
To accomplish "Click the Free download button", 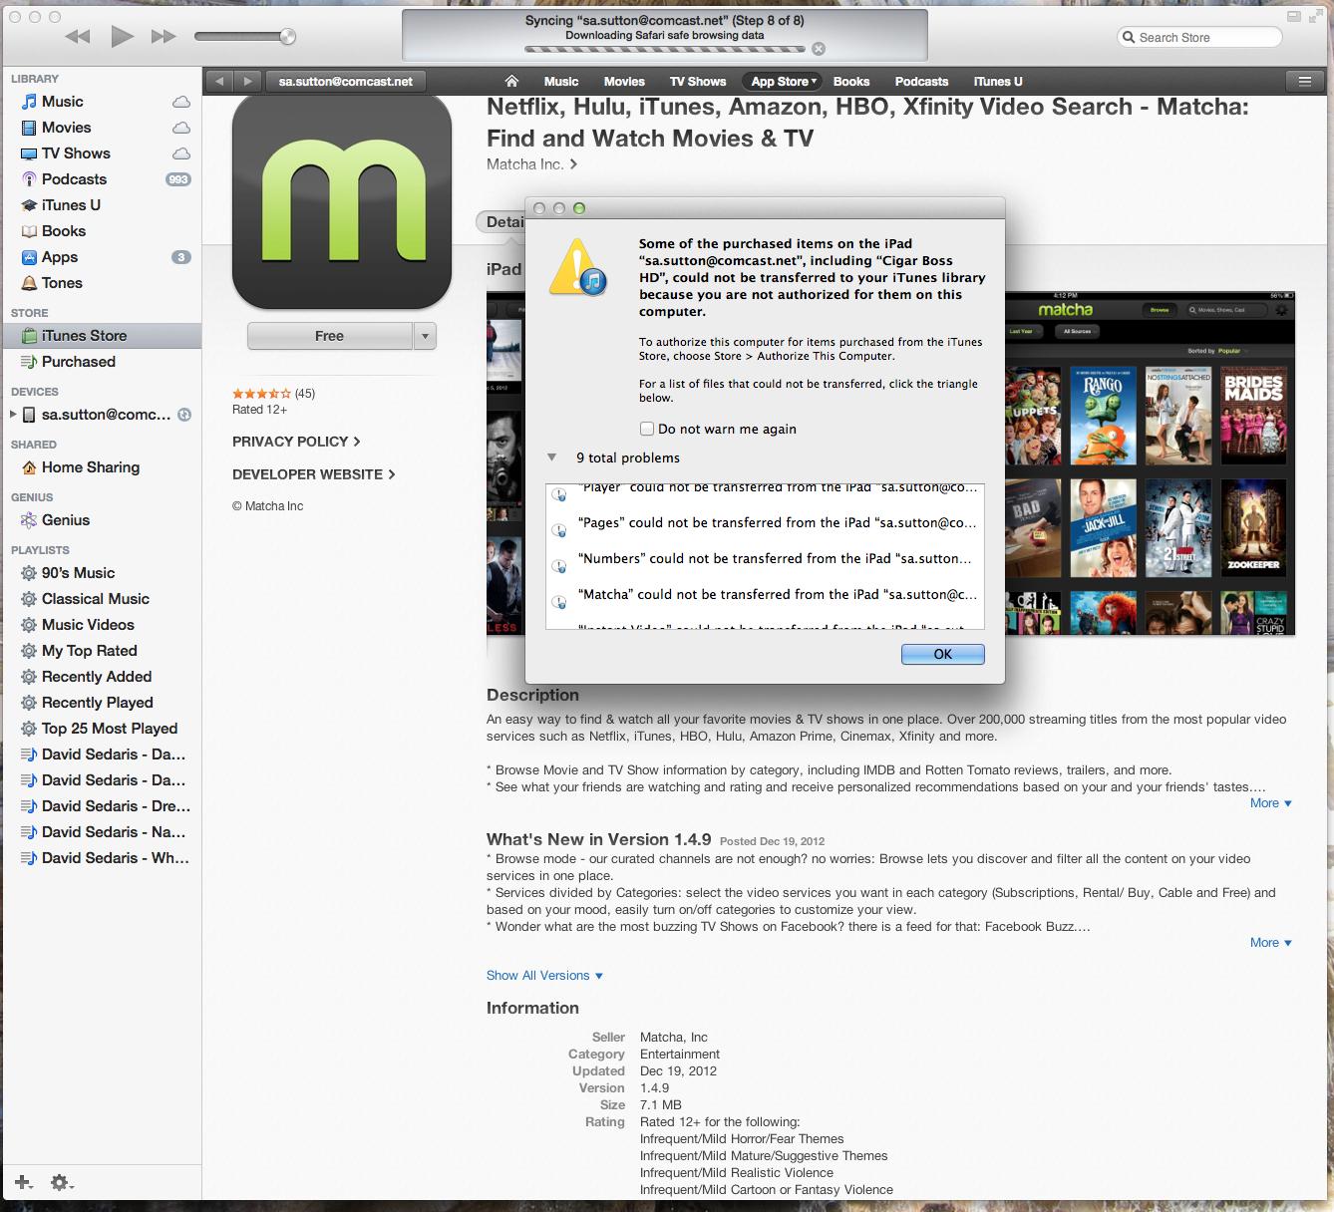I will coord(329,336).
